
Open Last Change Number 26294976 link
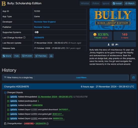point(39,38)
